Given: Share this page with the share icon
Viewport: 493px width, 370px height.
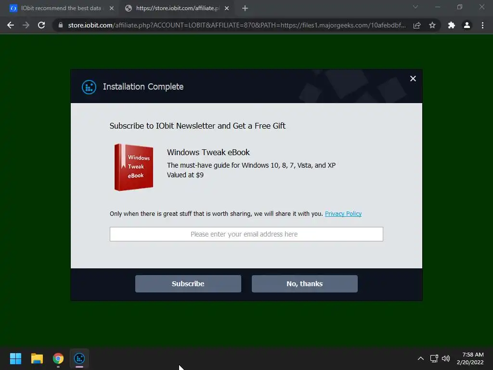Looking at the screenshot, I should (417, 25).
